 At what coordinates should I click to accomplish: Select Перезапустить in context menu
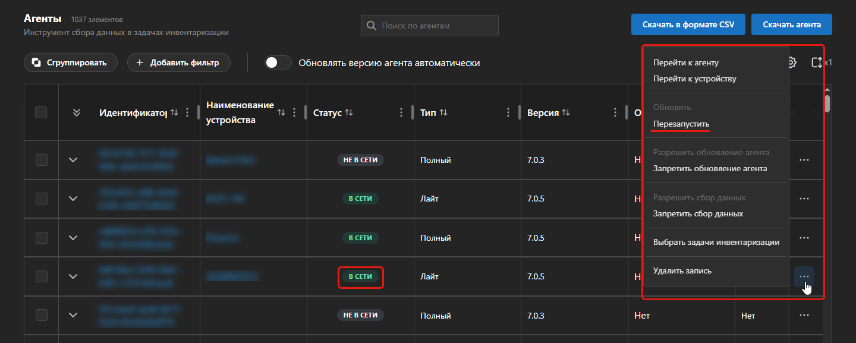pos(681,124)
